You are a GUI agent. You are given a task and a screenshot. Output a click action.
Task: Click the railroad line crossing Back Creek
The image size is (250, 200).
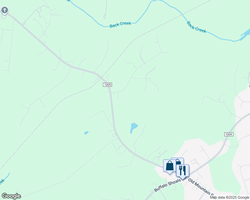point(182,14)
